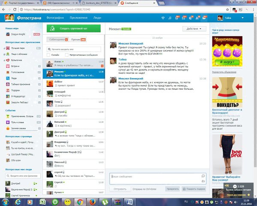The width and height of the screenshot is (257, 206).
Task: Click the Голосование app icon
Action: [x=7, y=72]
